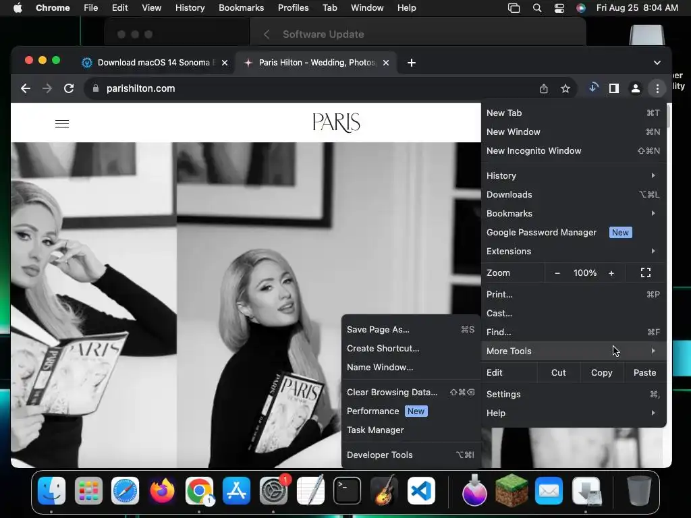Viewport: 691px width, 518px height.
Task: Expand the History submenu
Action: 572,176
